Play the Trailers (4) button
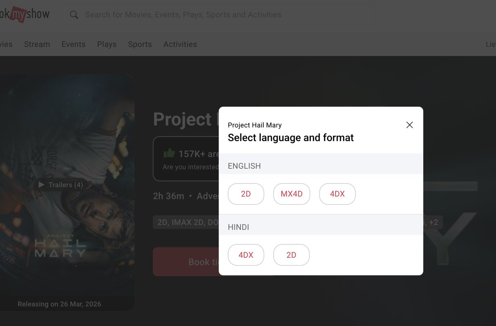The height and width of the screenshot is (326, 496). point(60,185)
